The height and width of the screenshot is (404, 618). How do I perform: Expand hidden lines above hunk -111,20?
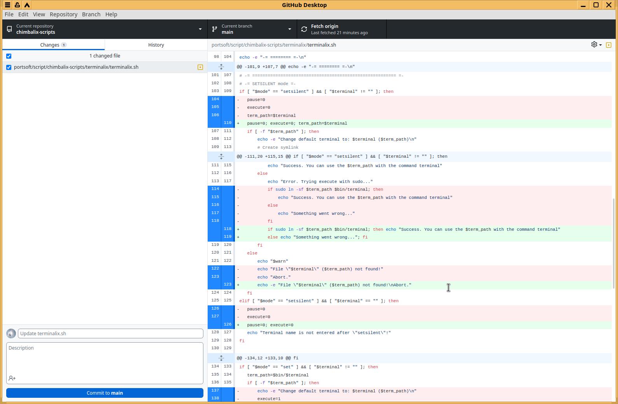pos(221,157)
